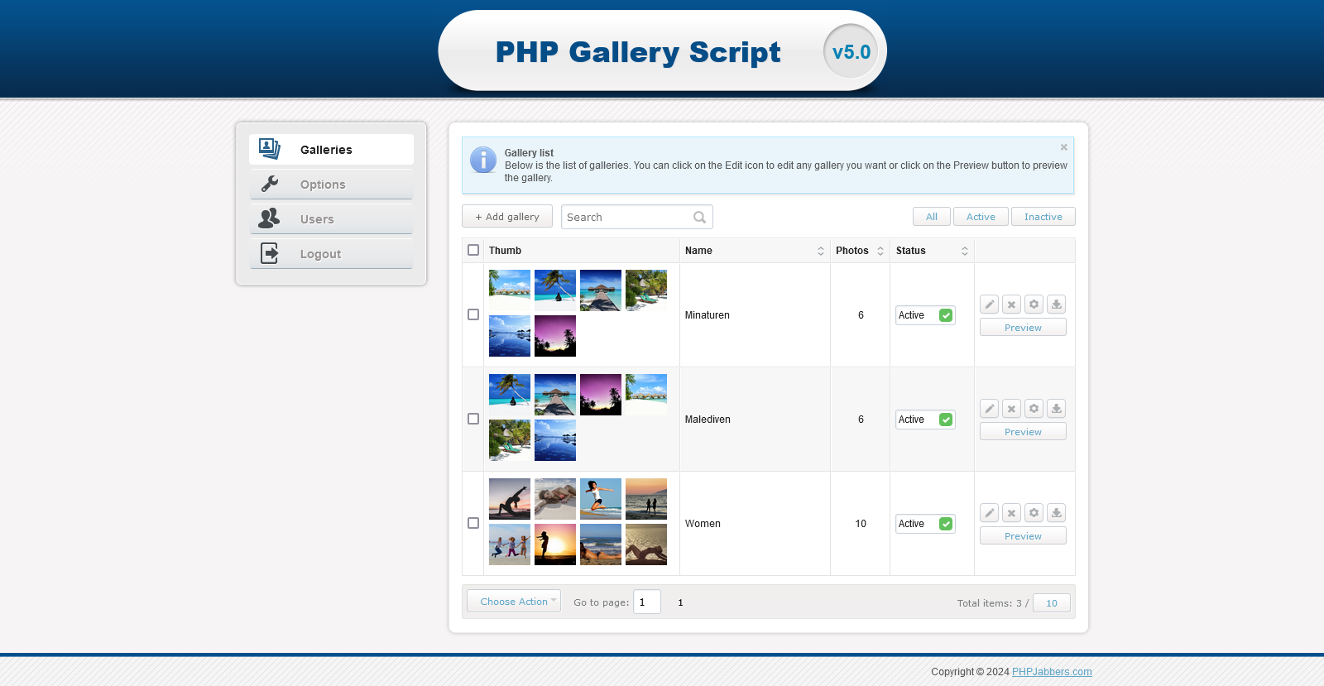
Task: Open the Active status dropdown for Malediven
Action: tap(925, 420)
